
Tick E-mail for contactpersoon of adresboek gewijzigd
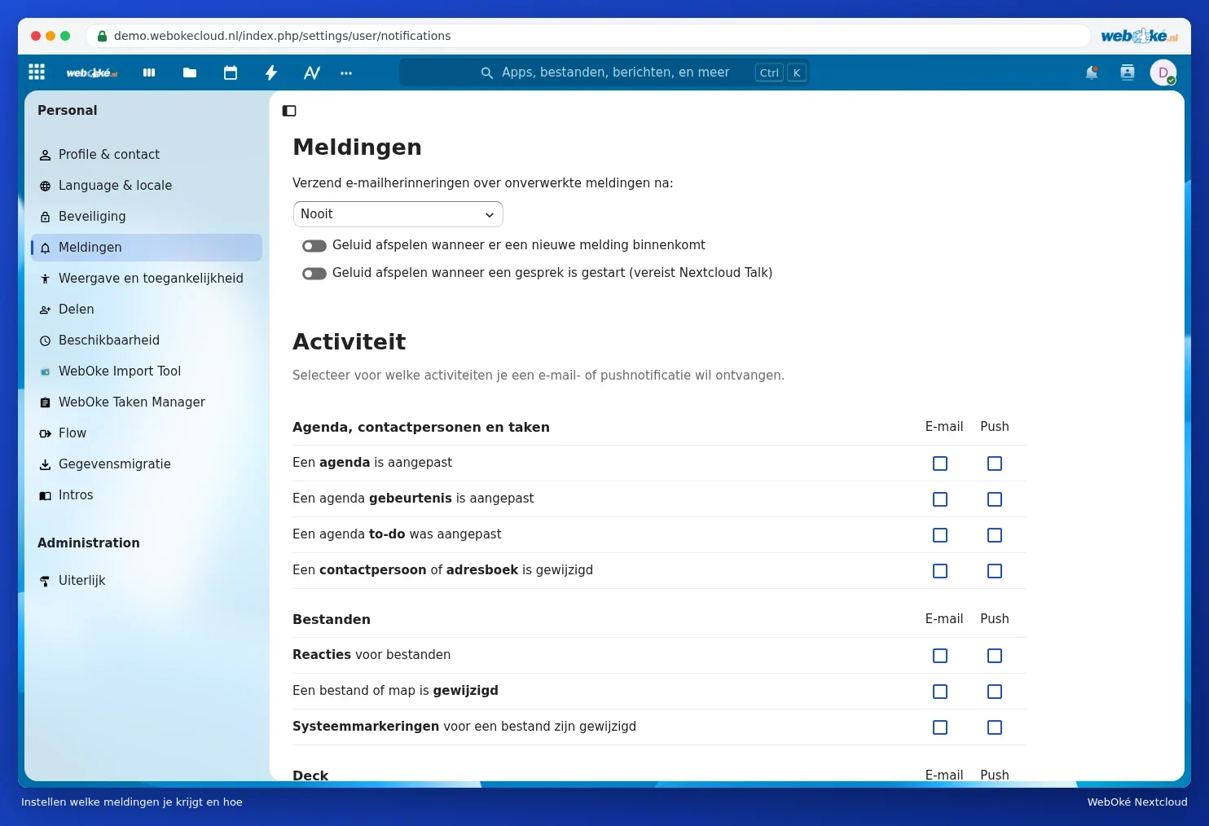click(940, 571)
